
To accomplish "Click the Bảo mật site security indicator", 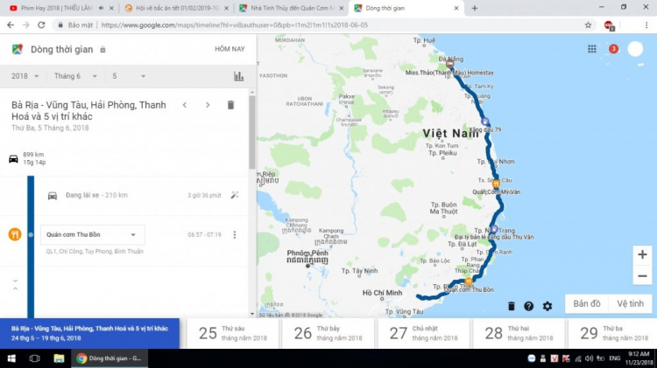I will pyautogui.click(x=75, y=25).
